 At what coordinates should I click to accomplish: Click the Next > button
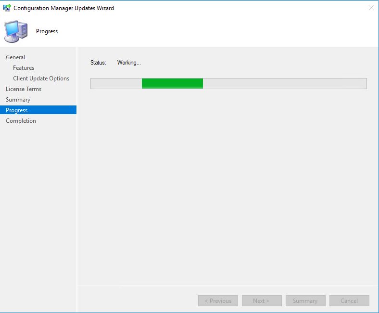click(262, 300)
